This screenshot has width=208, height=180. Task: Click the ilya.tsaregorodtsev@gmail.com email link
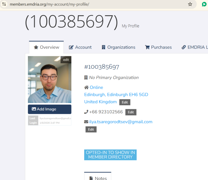pos(121,122)
